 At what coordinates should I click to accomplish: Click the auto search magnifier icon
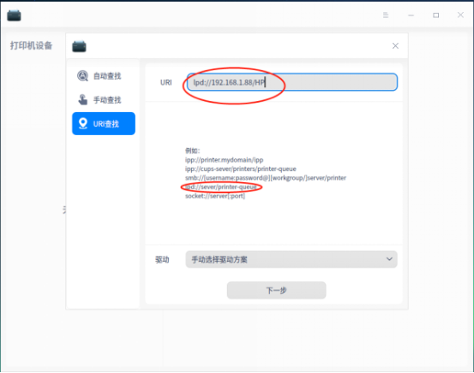[82, 76]
